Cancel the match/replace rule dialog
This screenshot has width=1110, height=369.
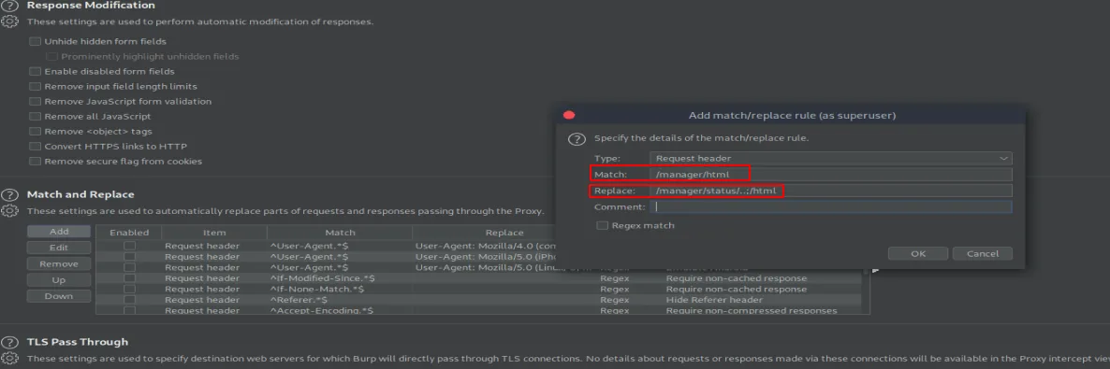point(983,254)
